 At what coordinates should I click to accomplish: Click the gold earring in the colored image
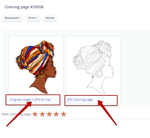click(x=42, y=74)
